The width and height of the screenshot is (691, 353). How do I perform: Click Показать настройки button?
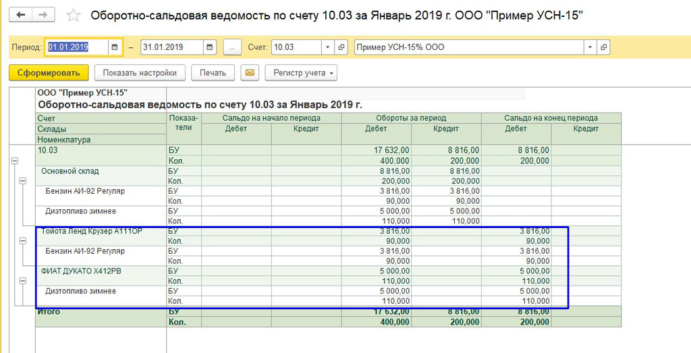[x=140, y=73]
